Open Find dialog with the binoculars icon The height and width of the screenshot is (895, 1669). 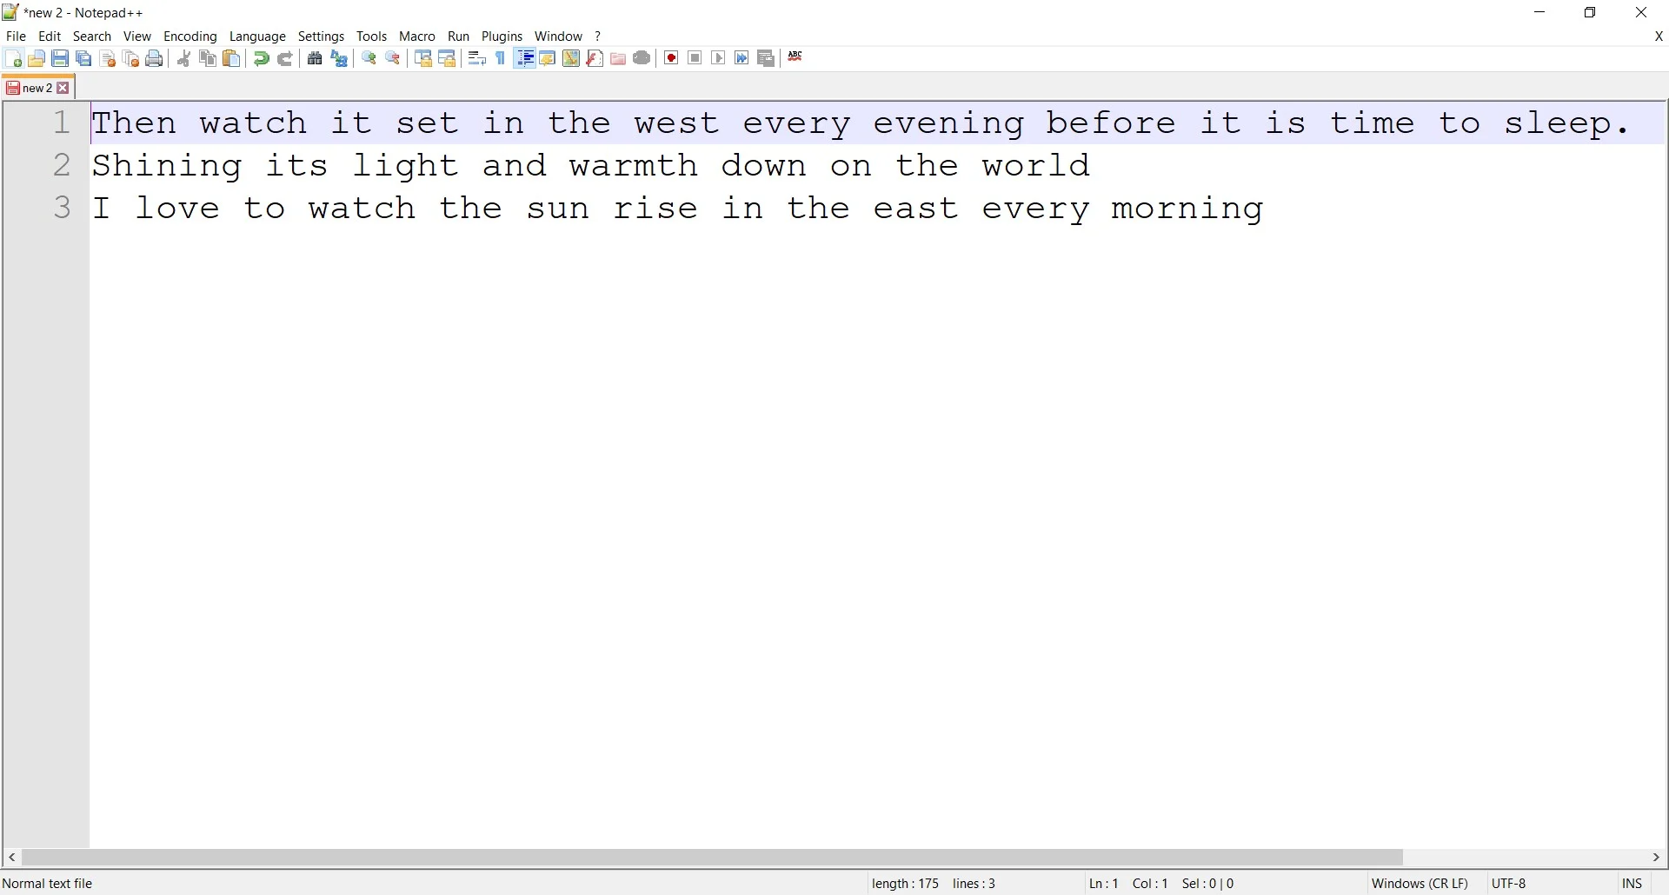(315, 58)
